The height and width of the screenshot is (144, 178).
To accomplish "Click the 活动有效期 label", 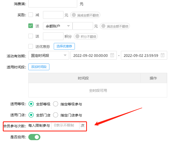I will coord(16,56).
